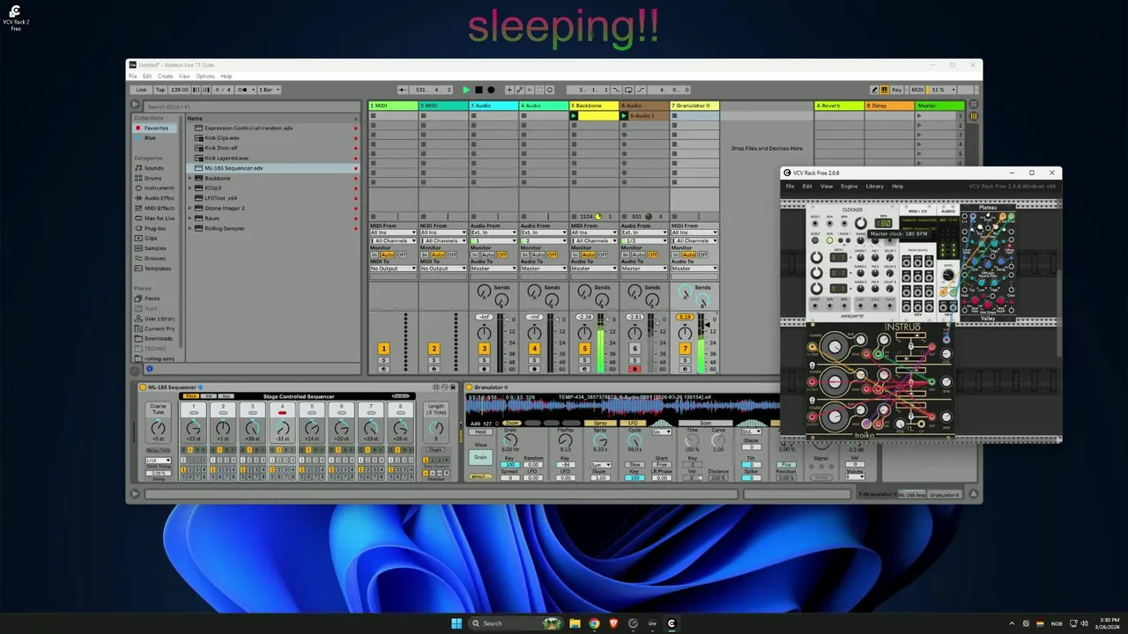This screenshot has height=634, width=1128.
Task: Toggle the metronome in Ableton control bar
Action: 244,90
